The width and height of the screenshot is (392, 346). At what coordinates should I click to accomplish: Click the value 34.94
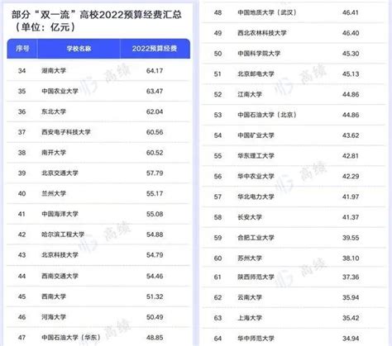(x=351, y=339)
